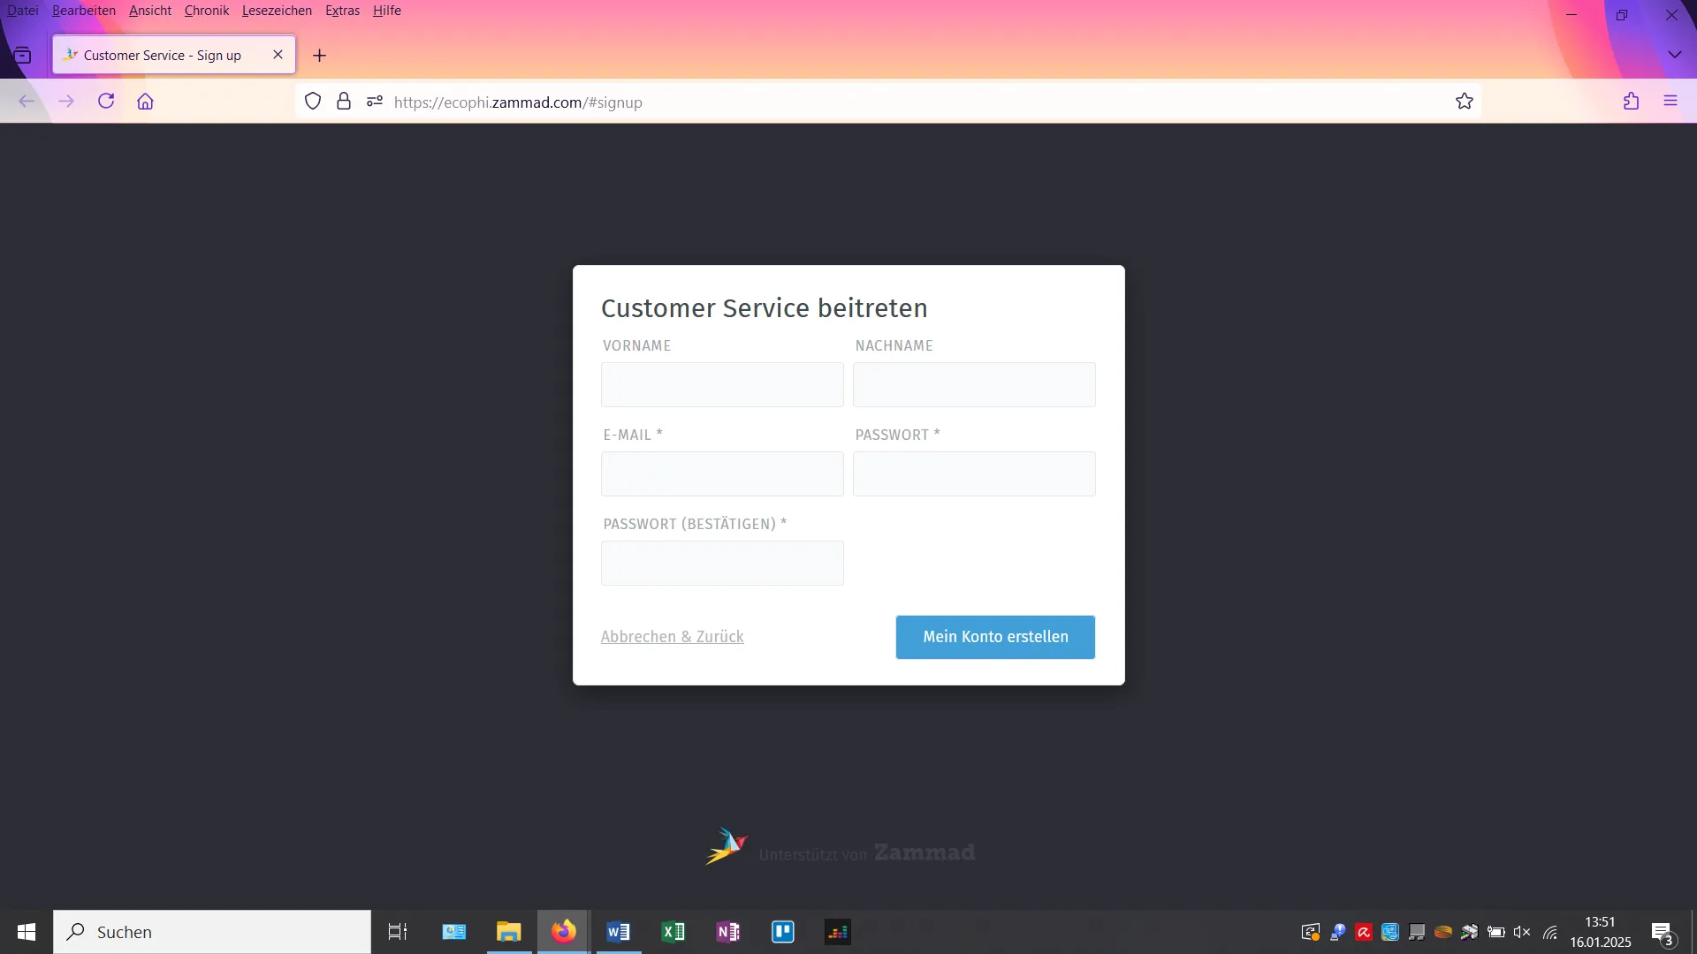Bookmark this page with the star icon
The image size is (1697, 954).
(x=1465, y=101)
